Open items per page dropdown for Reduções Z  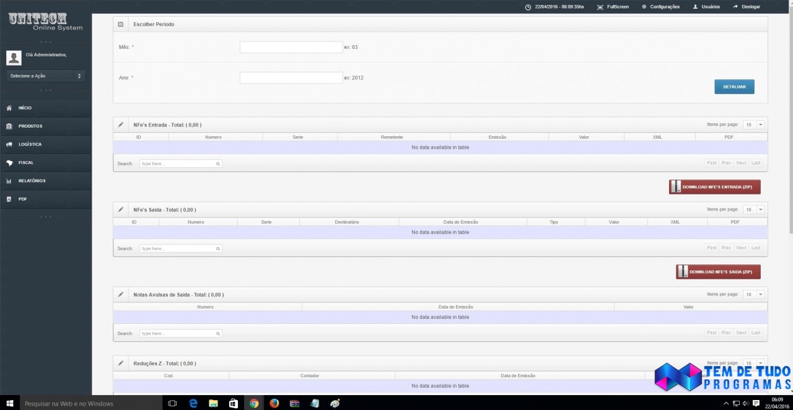click(x=760, y=363)
